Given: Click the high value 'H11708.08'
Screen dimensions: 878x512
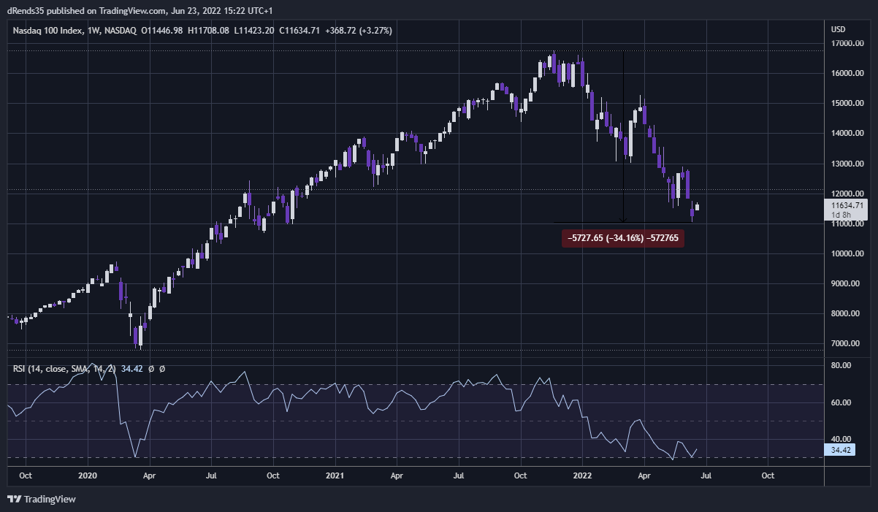Looking at the screenshot, I should pos(208,31).
